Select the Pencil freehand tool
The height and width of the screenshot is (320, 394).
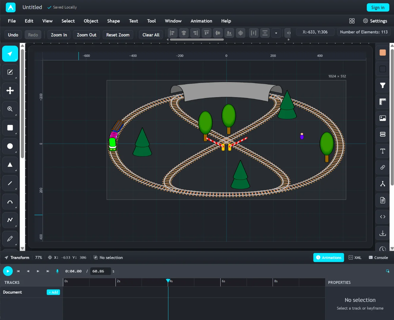tap(10, 239)
